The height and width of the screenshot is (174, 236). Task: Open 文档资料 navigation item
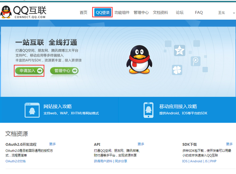[x=161, y=13]
